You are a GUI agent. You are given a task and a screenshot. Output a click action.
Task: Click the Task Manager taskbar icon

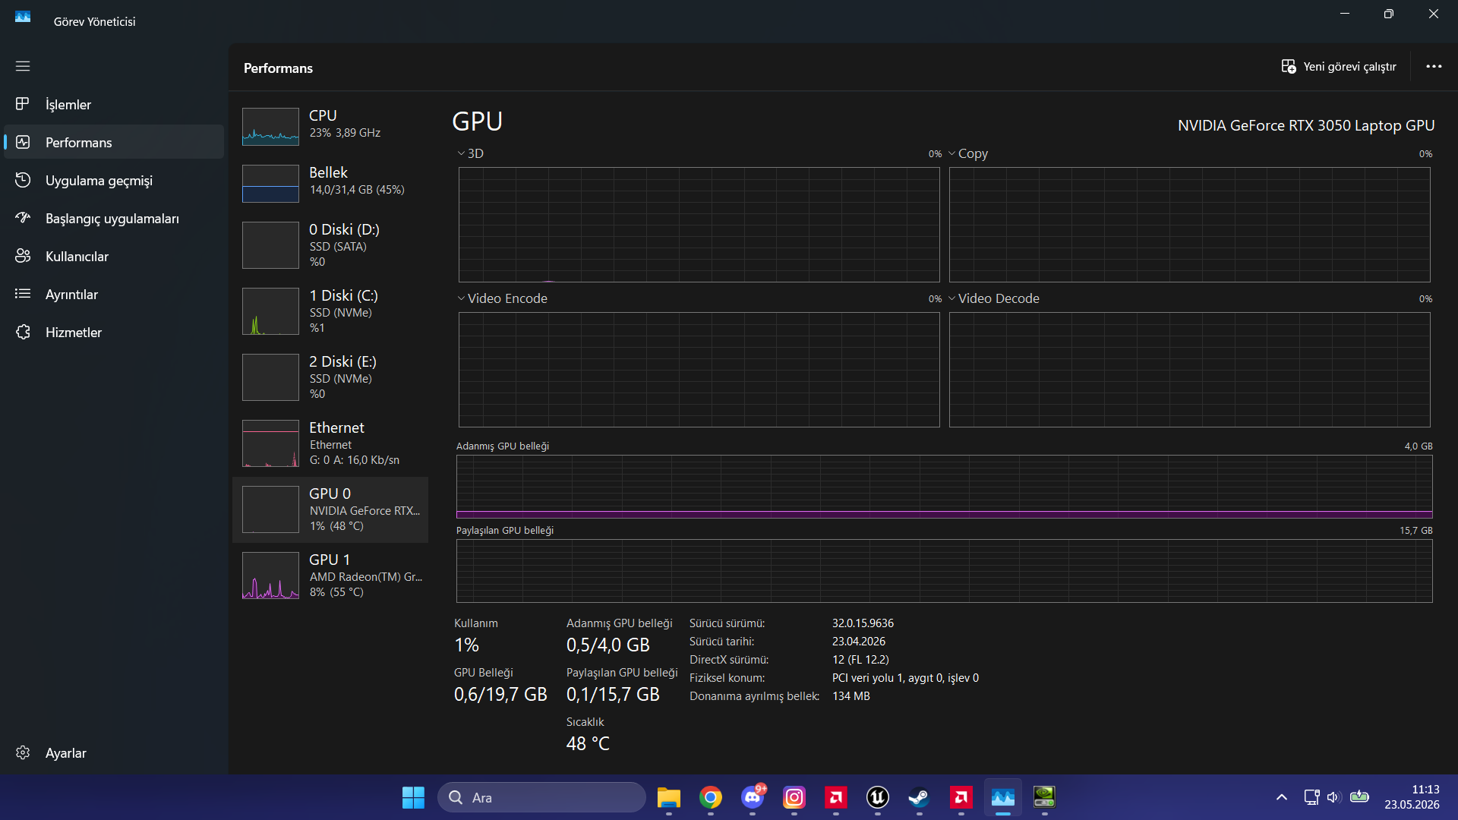[1003, 797]
